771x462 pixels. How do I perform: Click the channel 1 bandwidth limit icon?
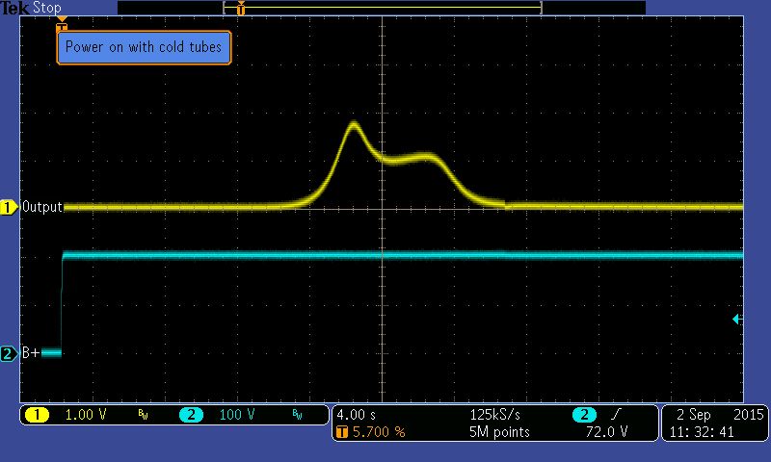[x=143, y=416]
